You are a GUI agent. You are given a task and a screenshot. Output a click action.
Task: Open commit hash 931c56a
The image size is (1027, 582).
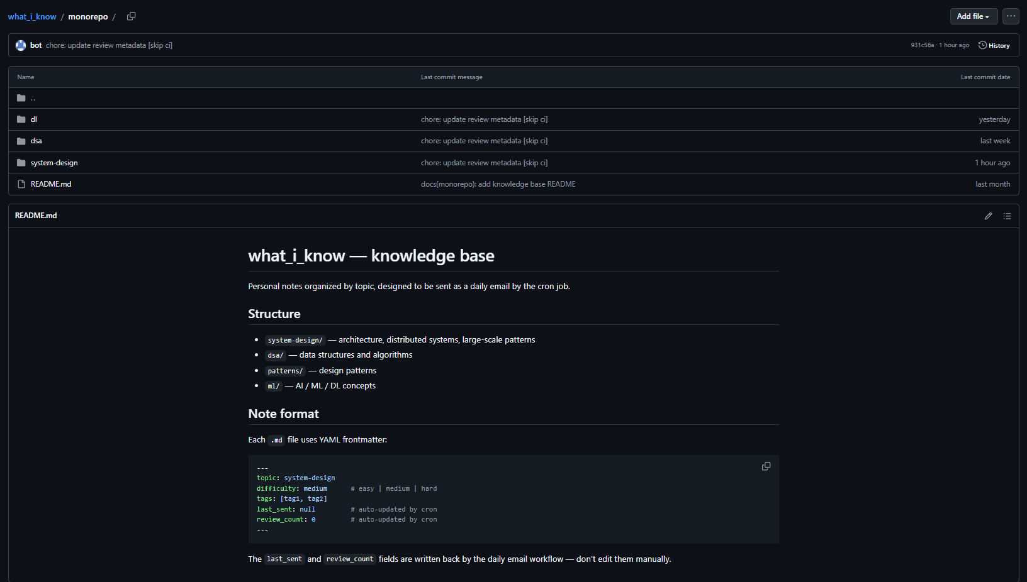[923, 45]
